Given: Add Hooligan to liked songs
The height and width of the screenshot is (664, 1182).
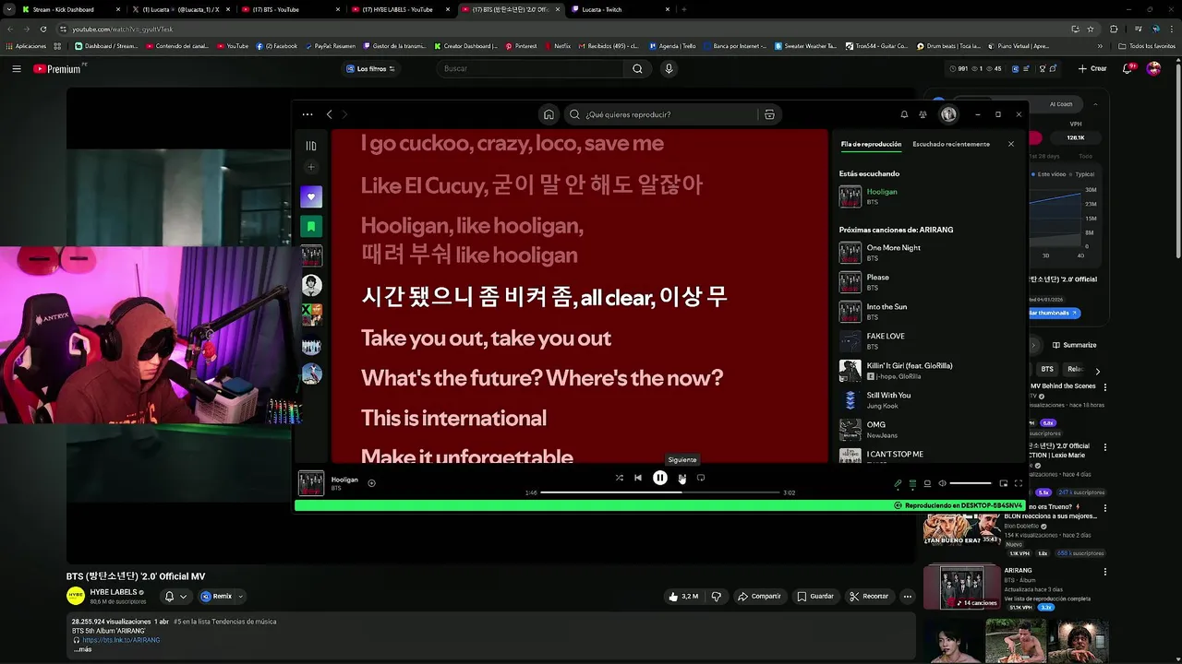Looking at the screenshot, I should click(x=371, y=482).
